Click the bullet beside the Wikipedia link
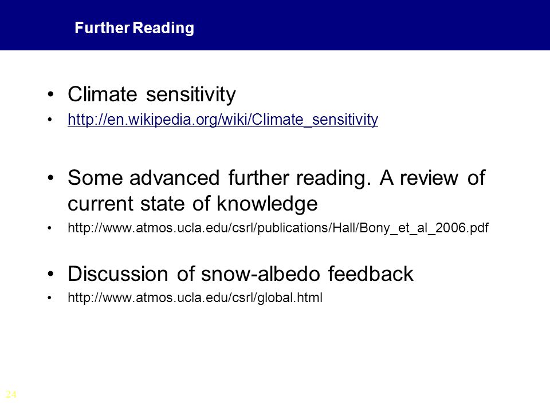This screenshot has width=550, height=412. point(50,120)
